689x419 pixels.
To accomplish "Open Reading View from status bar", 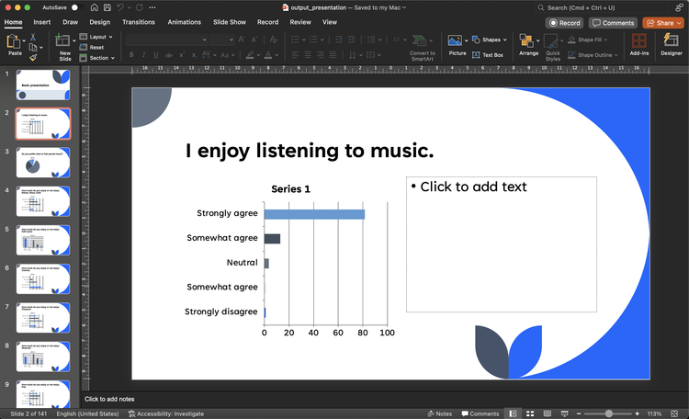I will (x=548, y=413).
